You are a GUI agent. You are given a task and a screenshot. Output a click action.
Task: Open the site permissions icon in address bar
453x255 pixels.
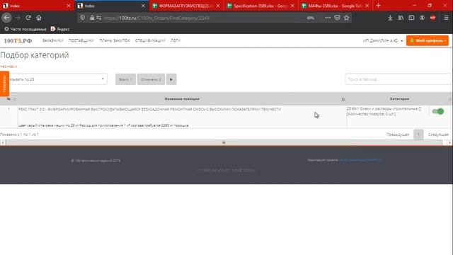coord(99,18)
